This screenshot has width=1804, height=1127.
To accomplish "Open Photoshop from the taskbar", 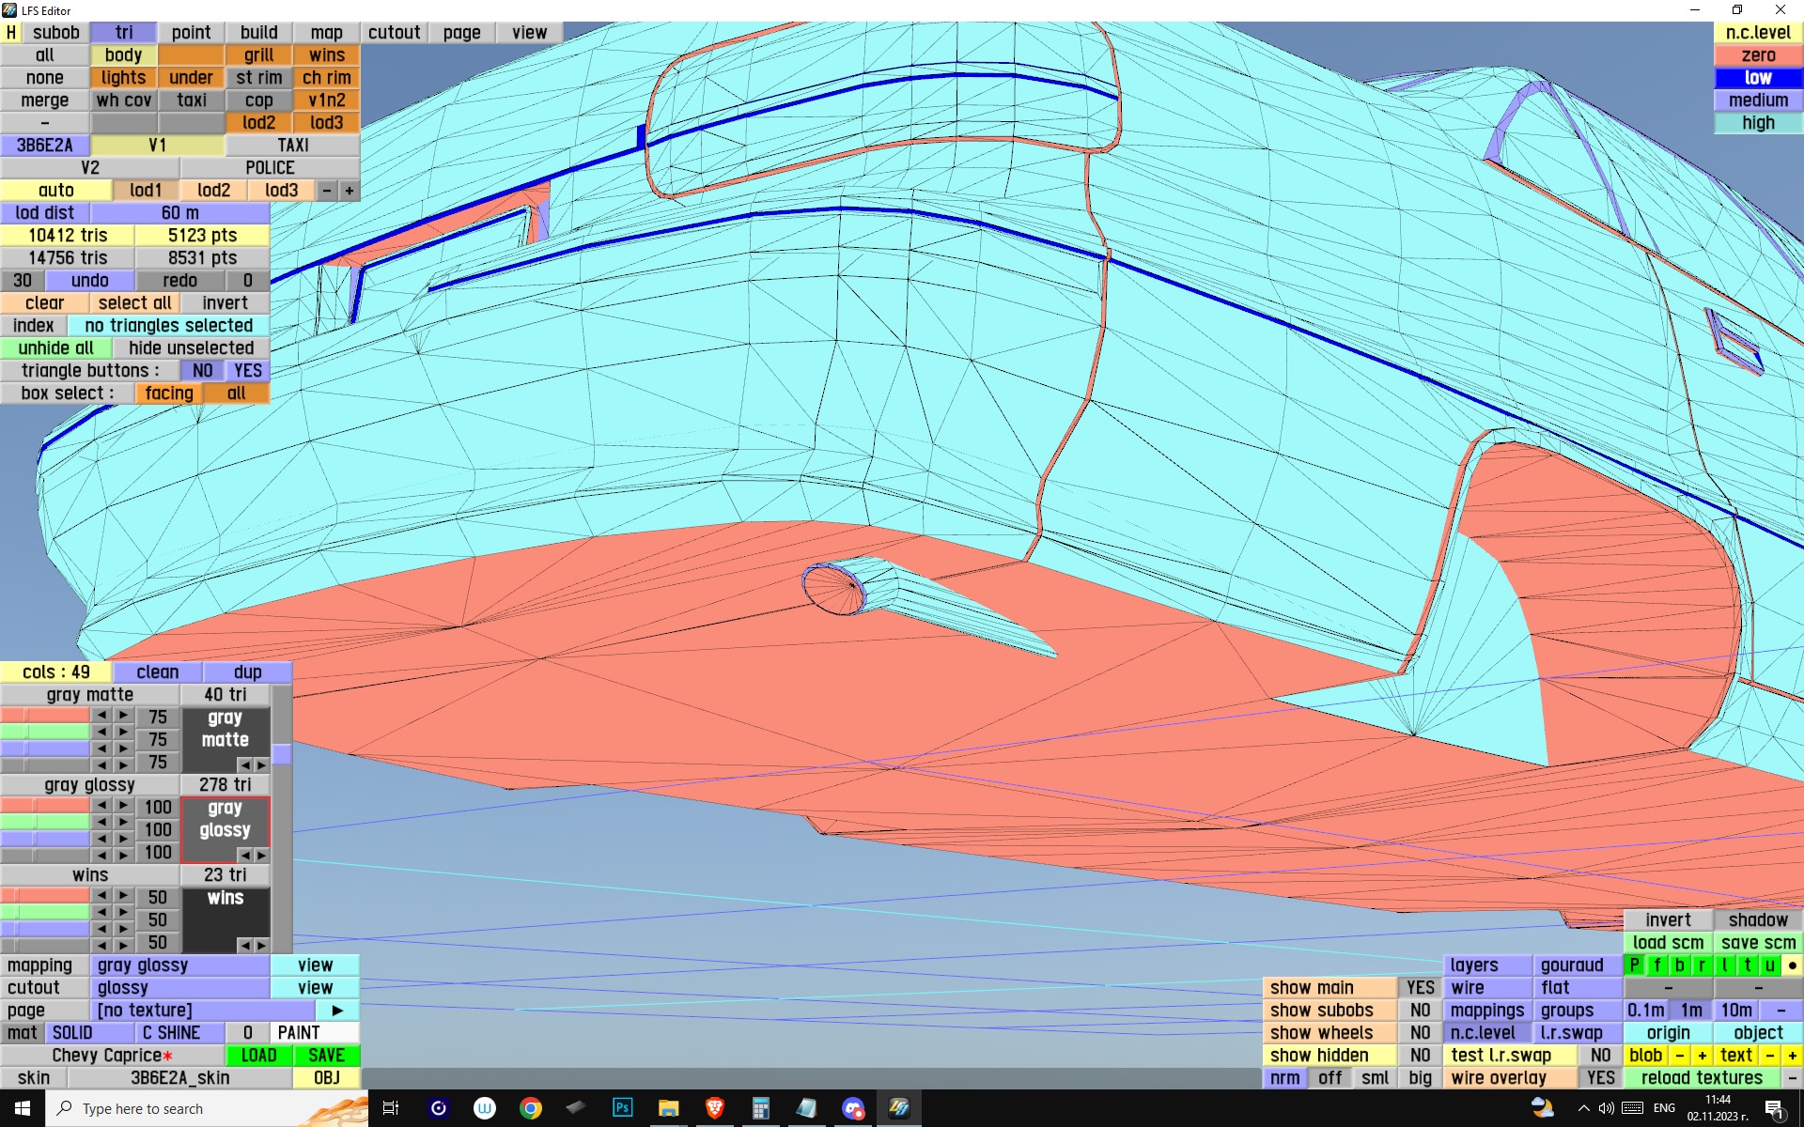I will click(x=622, y=1108).
